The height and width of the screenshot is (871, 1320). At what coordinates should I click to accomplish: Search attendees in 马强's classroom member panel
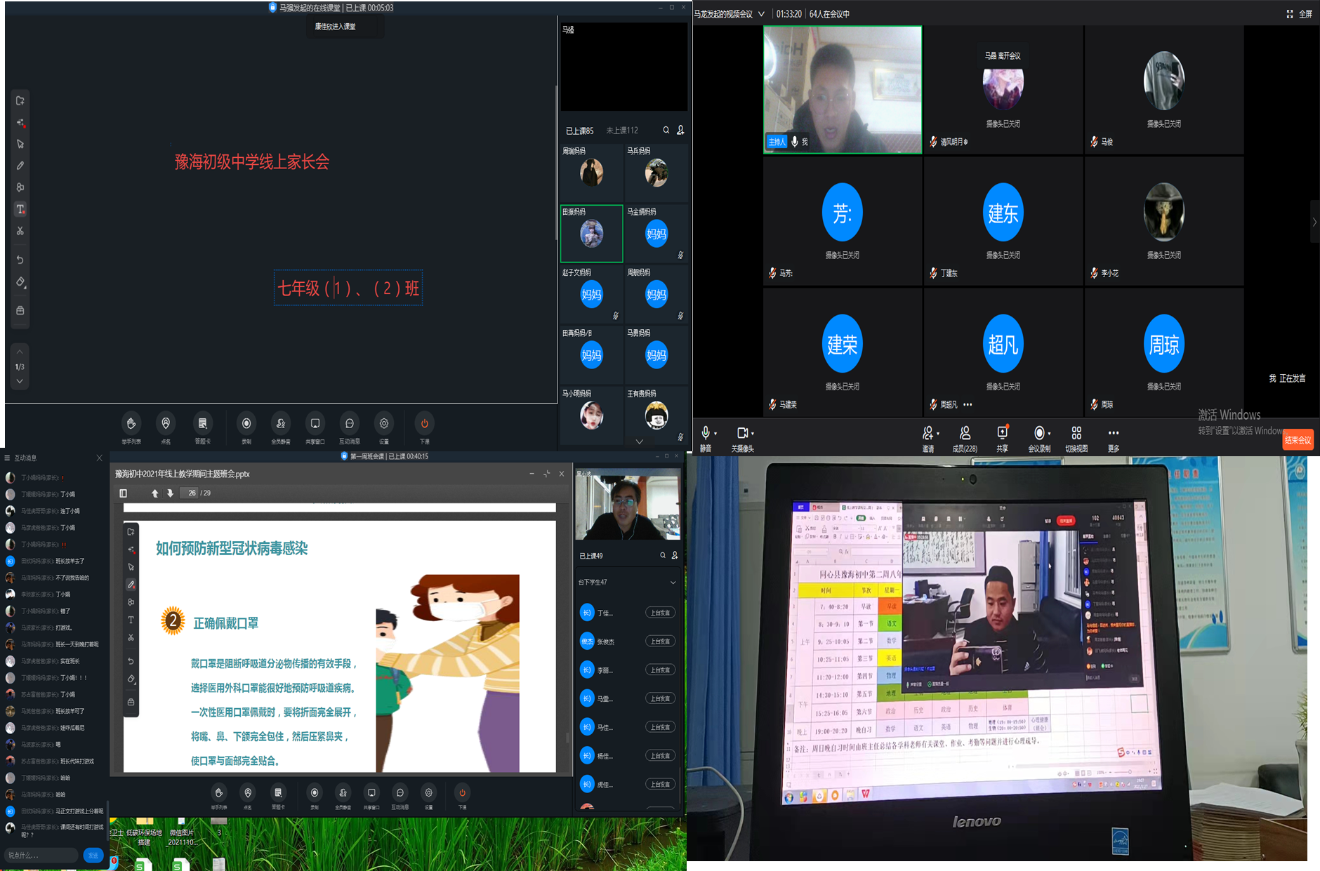tap(666, 130)
